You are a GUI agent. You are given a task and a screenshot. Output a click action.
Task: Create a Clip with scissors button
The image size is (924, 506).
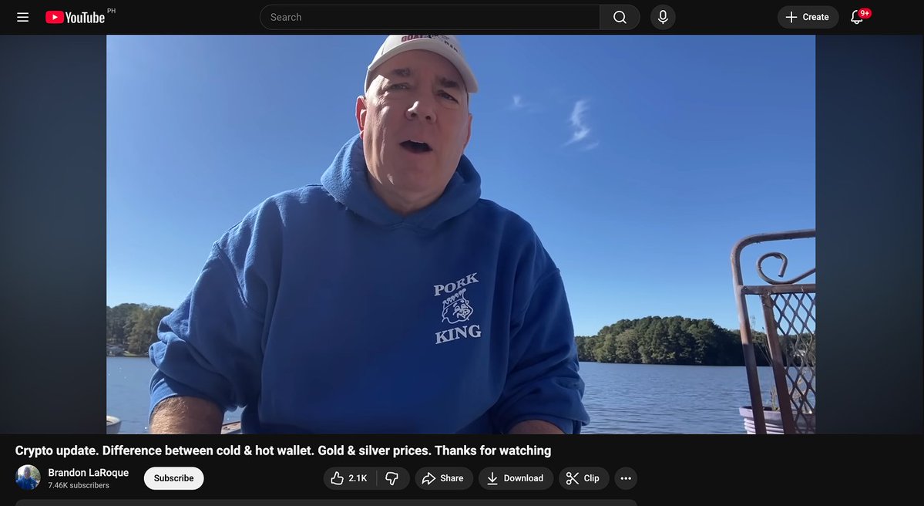(x=583, y=478)
